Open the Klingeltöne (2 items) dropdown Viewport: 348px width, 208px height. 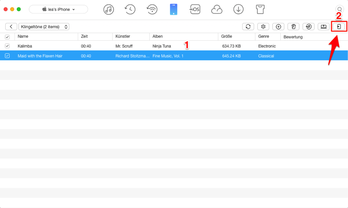44,27
